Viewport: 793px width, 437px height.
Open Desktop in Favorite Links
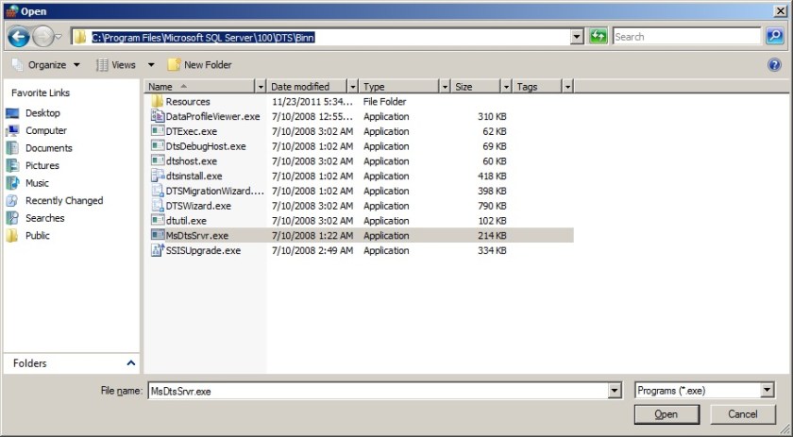[x=42, y=113]
